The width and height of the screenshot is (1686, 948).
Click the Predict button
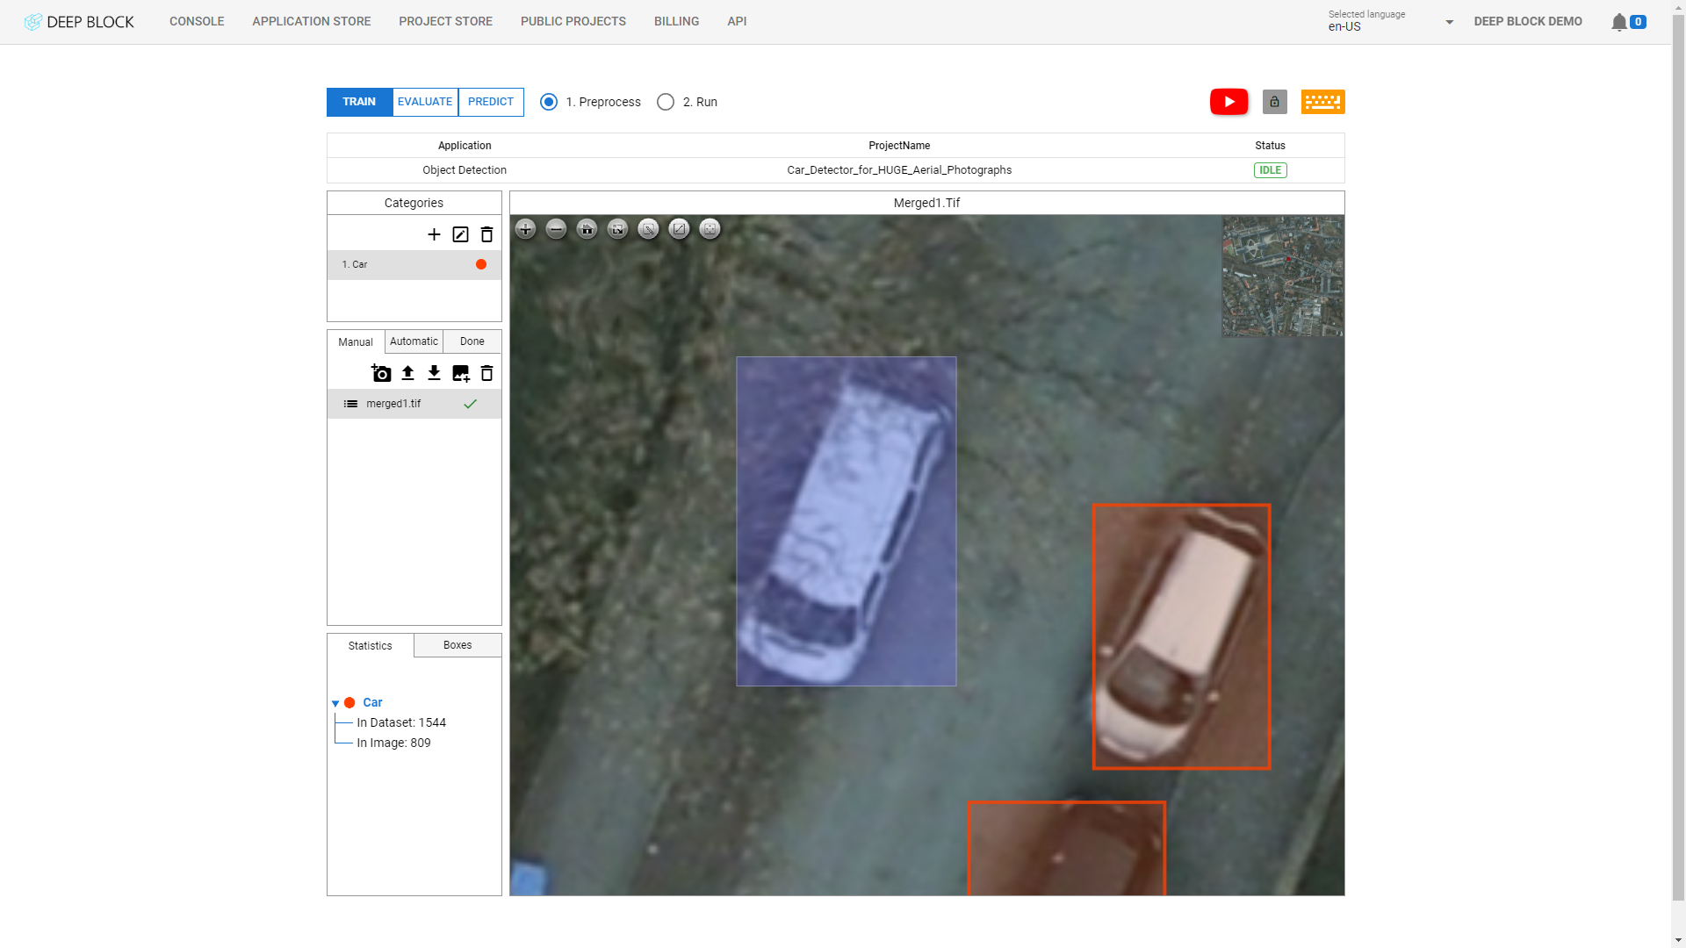(490, 102)
